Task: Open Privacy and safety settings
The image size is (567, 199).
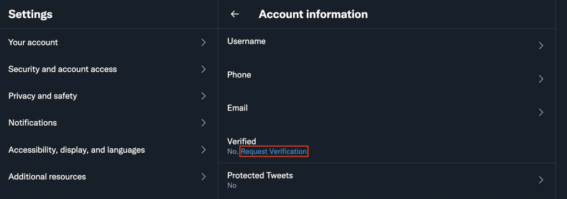Action: [109, 96]
